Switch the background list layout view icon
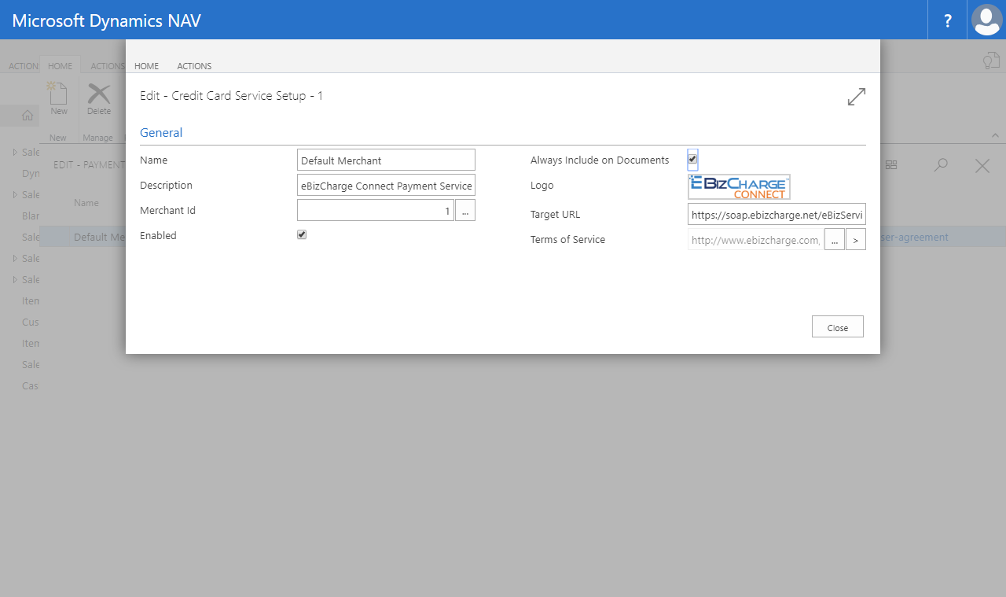 [x=891, y=165]
